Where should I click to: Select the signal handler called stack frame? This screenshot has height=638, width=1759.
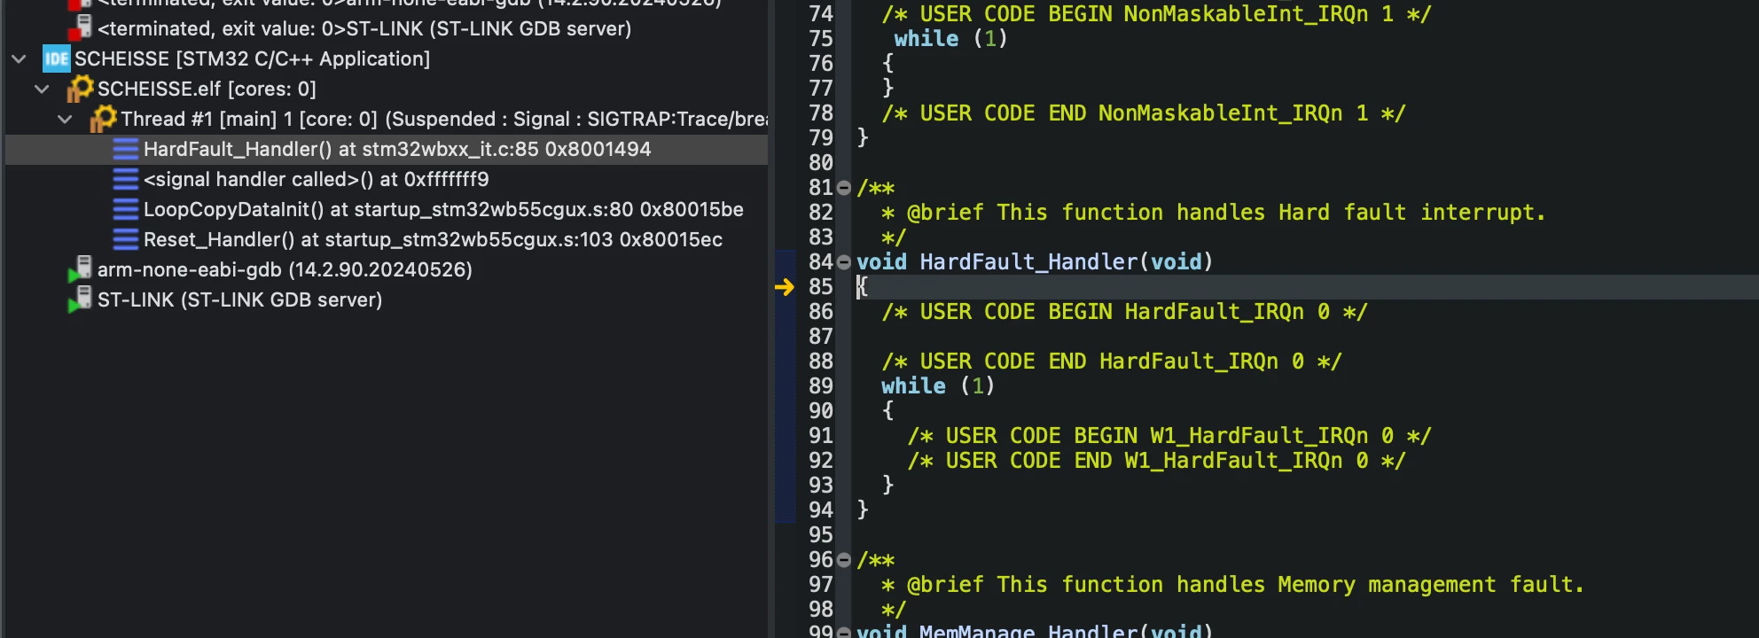(x=316, y=180)
